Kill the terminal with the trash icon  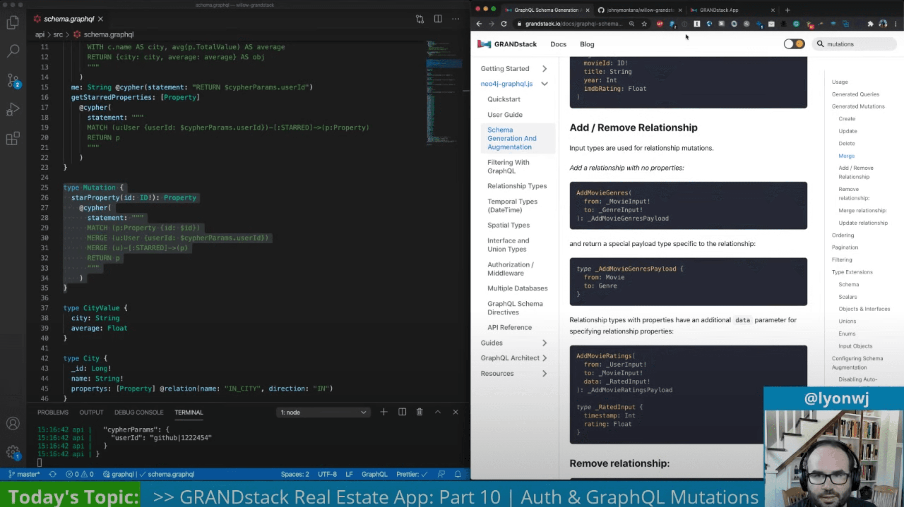click(419, 412)
